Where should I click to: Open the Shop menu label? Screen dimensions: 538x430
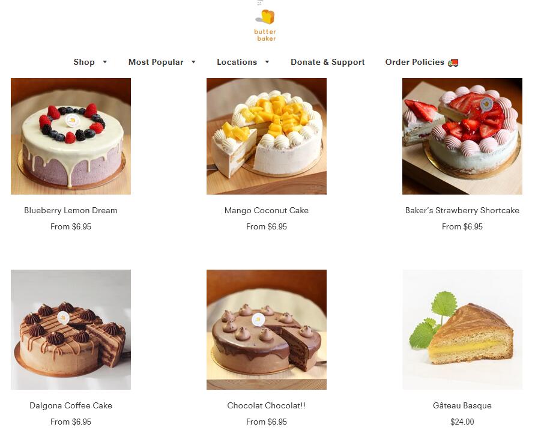pos(84,62)
